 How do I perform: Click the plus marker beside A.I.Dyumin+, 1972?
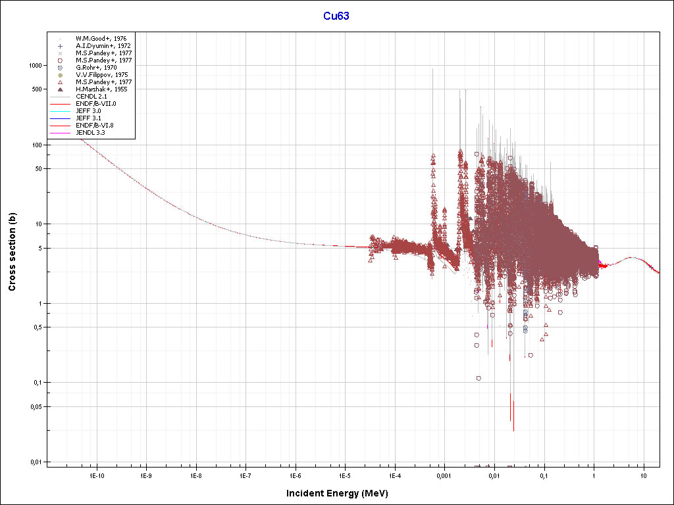pyautogui.click(x=60, y=46)
